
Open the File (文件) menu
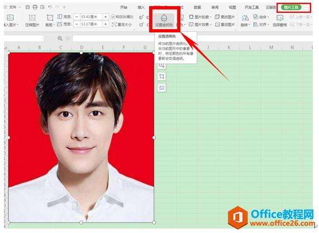[x=12, y=7]
